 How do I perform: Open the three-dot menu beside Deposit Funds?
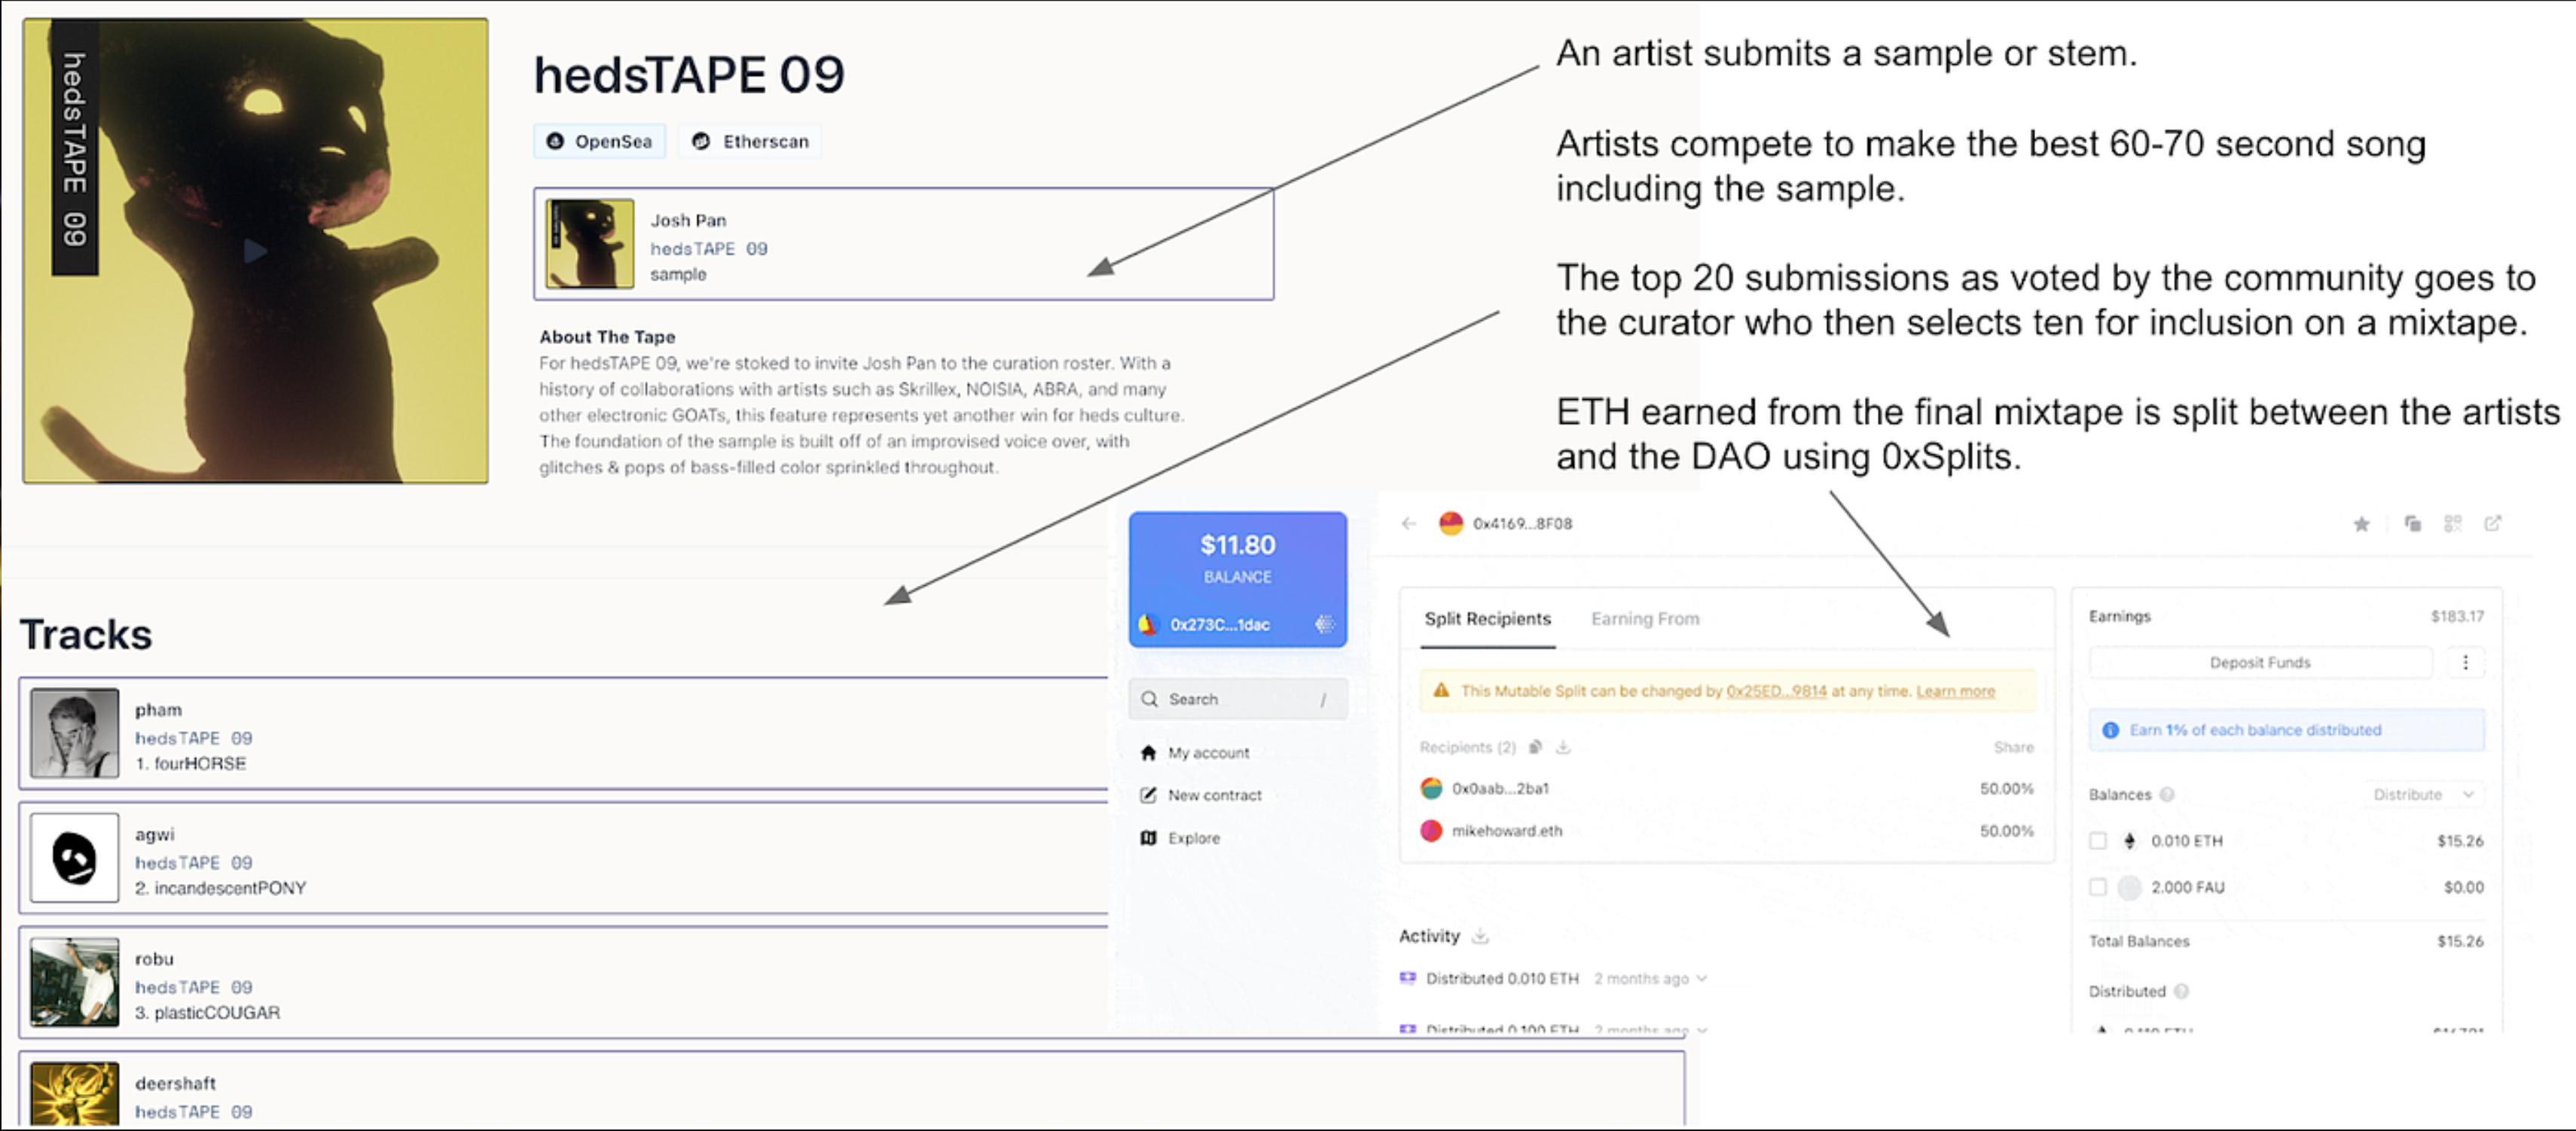tap(2465, 662)
